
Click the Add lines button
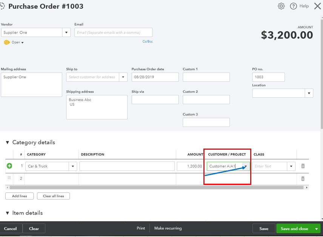19,196
